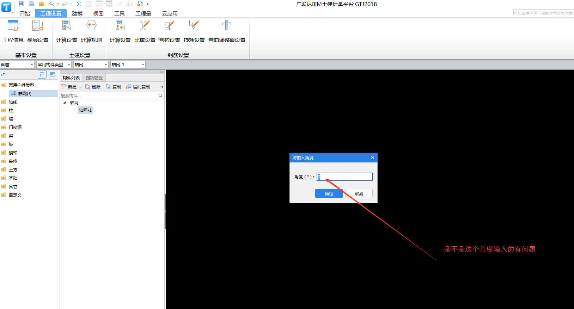Screen dimensions: 574x309
Task: Select 轴网(J) in the navigation tree
Action: click(x=33, y=93)
